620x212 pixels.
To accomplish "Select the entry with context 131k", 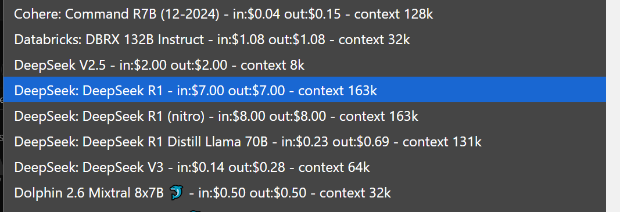I will [x=304, y=141].
